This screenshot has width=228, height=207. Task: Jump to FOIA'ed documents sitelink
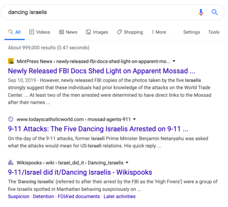point(79,196)
